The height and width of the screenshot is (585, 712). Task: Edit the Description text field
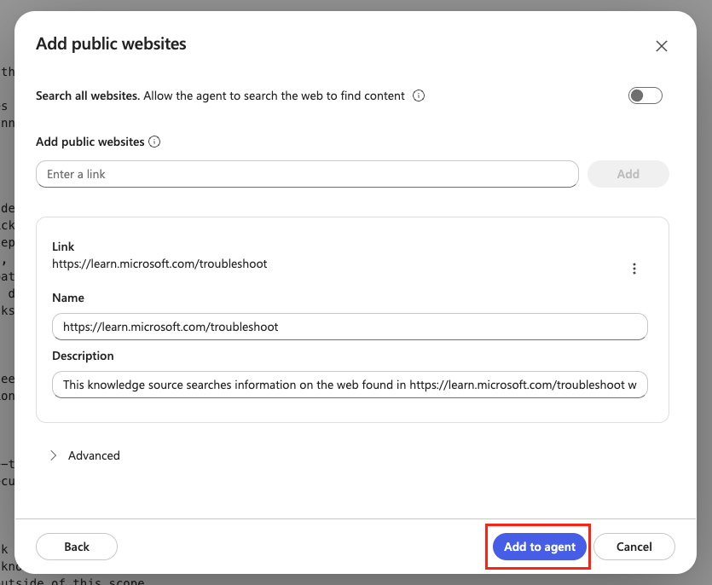pos(350,385)
